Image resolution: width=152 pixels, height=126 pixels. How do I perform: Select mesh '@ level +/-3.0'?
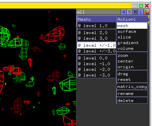tap(97, 51)
